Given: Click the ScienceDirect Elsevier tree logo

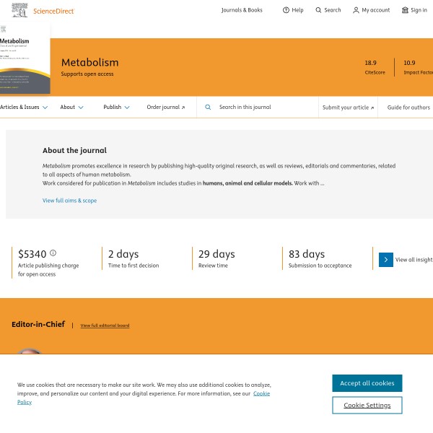Looking at the screenshot, I should (21, 10).
